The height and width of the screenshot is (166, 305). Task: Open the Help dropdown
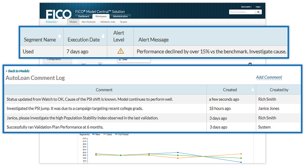(258, 7)
